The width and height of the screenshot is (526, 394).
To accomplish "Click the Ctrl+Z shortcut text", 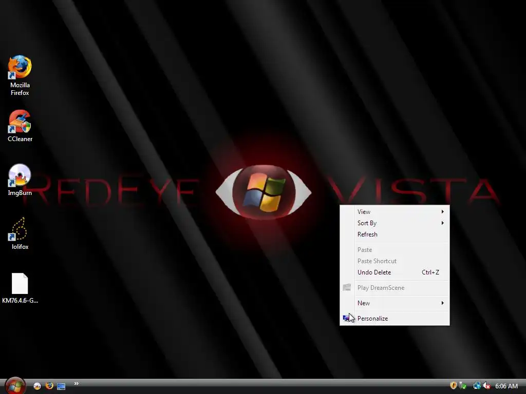I will (x=430, y=272).
